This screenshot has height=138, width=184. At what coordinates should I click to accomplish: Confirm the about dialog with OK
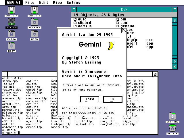point(112,99)
